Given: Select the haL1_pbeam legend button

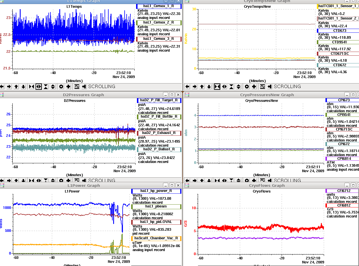Looking at the screenshot, I should point(156,206).
